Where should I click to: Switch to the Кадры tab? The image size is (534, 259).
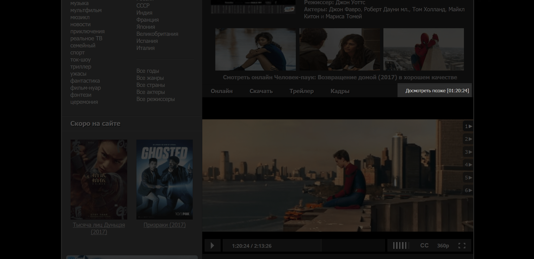point(340,91)
